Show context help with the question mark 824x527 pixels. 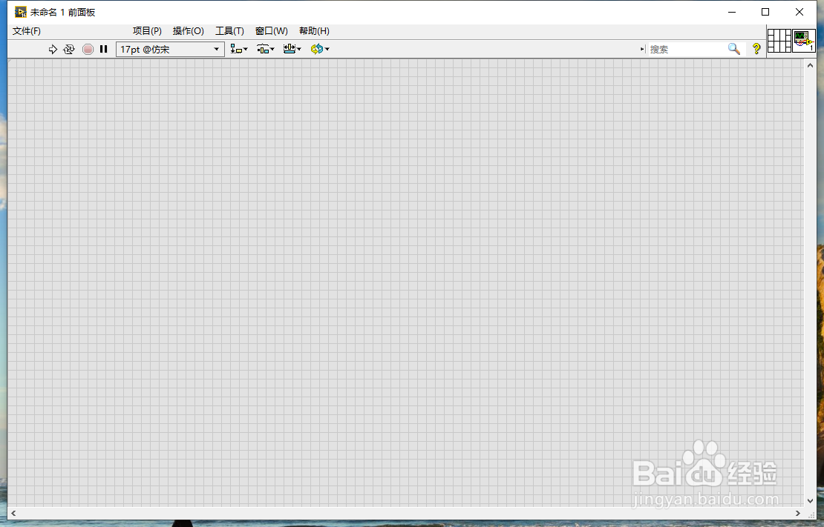coord(756,49)
